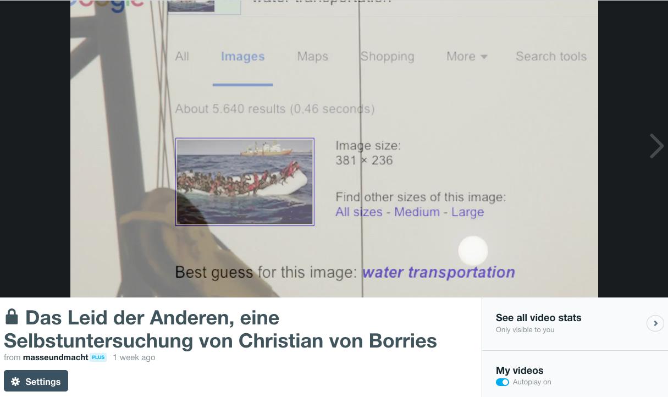Click the gear icon in Settings button
668x397 pixels.
15,382
